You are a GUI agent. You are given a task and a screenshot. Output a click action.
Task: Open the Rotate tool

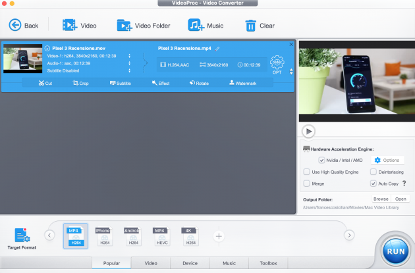pos(199,83)
